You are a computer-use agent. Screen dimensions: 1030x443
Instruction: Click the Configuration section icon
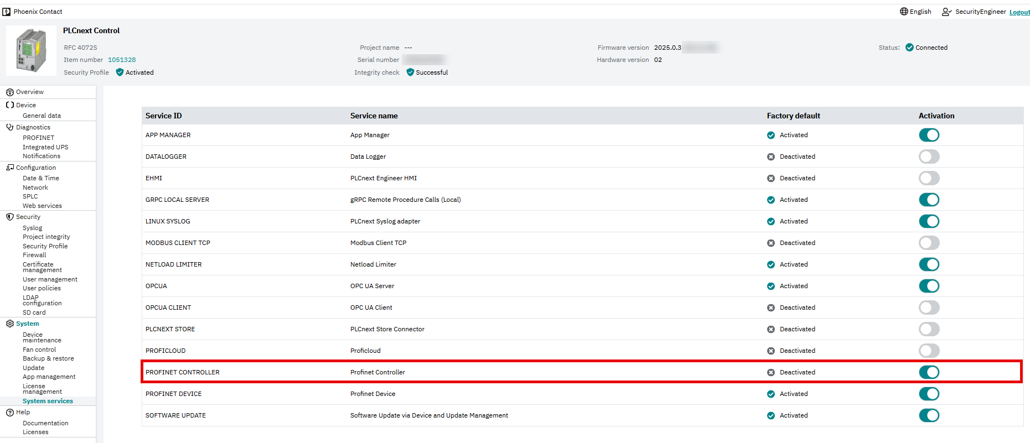[10, 168]
